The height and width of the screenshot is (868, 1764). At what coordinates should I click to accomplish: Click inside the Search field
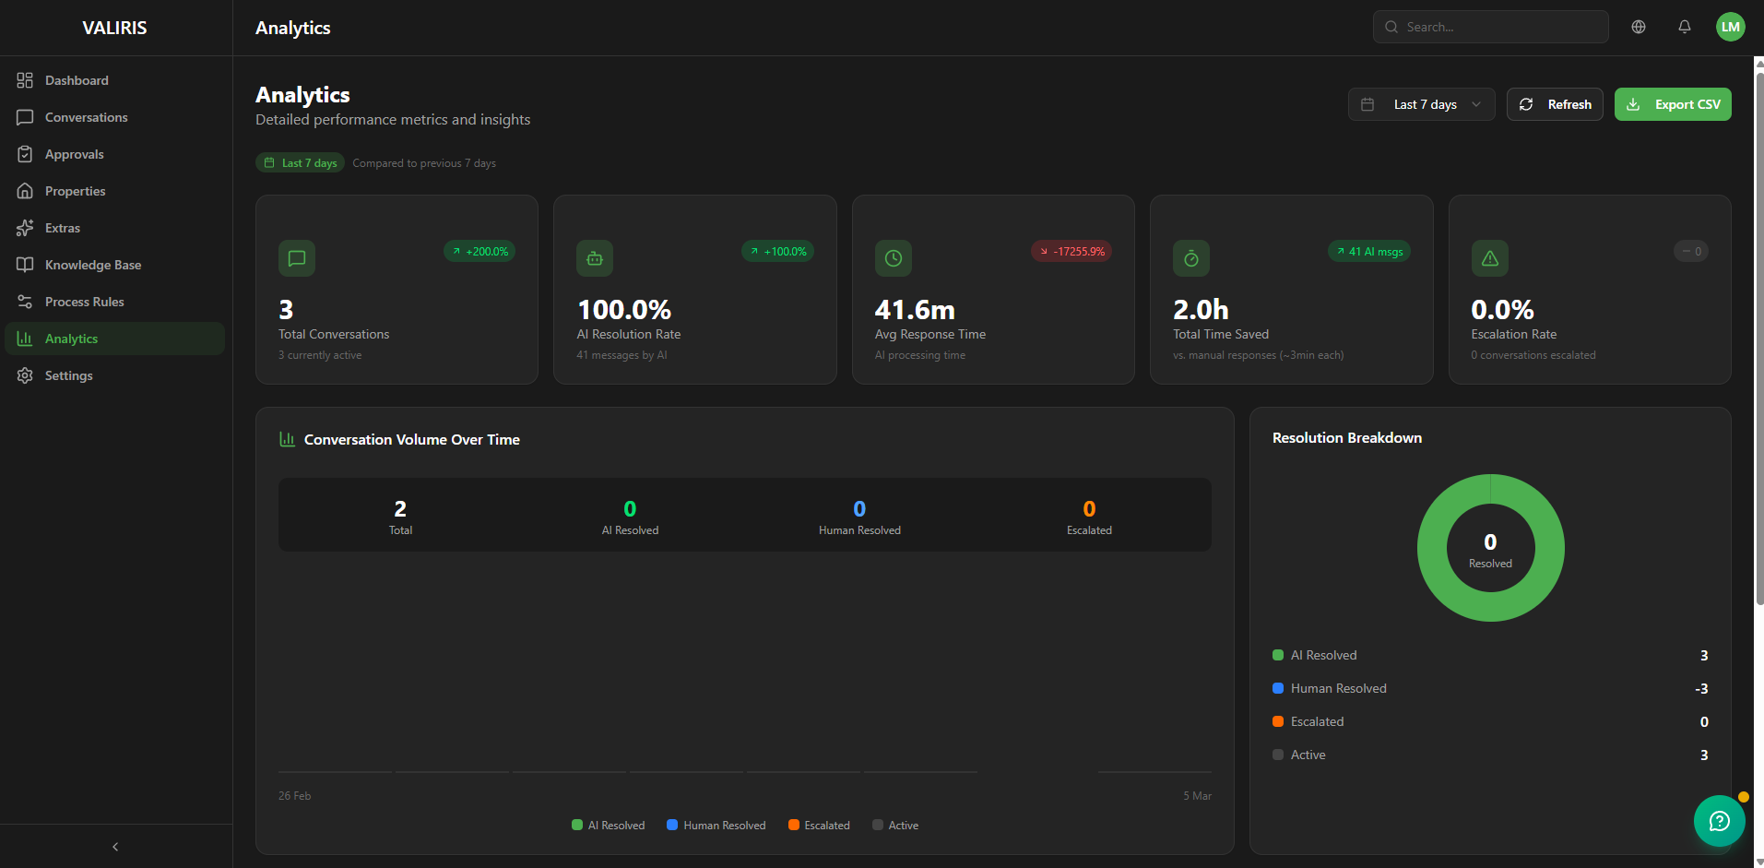point(1490,27)
